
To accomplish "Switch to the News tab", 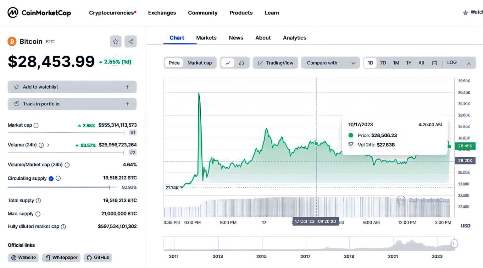I will click(x=236, y=38).
